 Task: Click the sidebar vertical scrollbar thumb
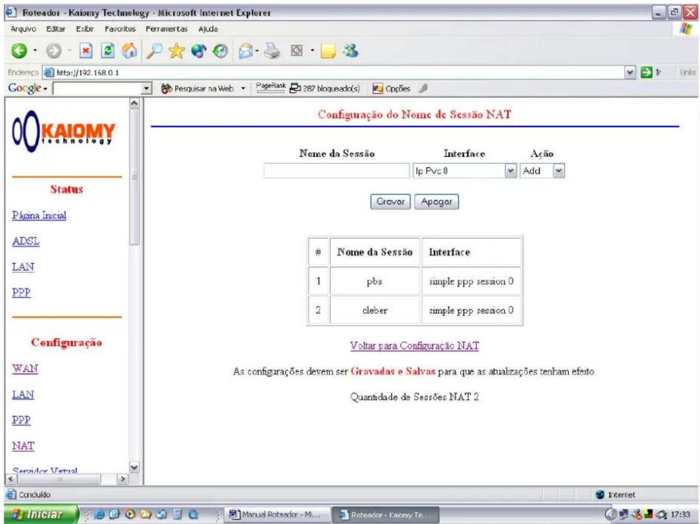[x=135, y=176]
